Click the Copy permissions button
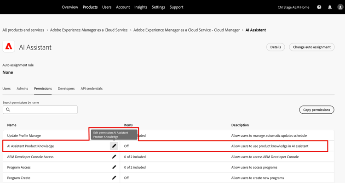The width and height of the screenshot is (345, 183). 316,110
